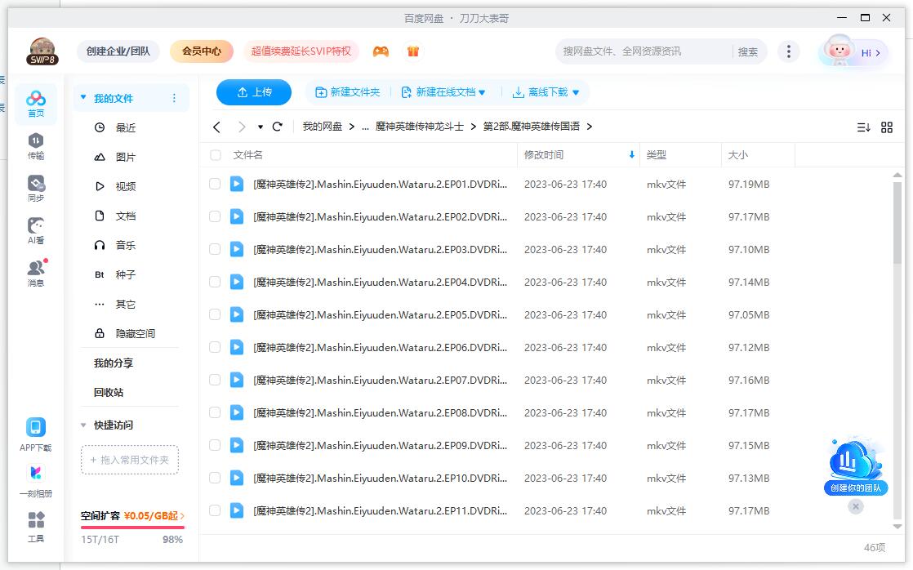
Task: Click the file list vertical scrollbar
Action: pos(897,224)
